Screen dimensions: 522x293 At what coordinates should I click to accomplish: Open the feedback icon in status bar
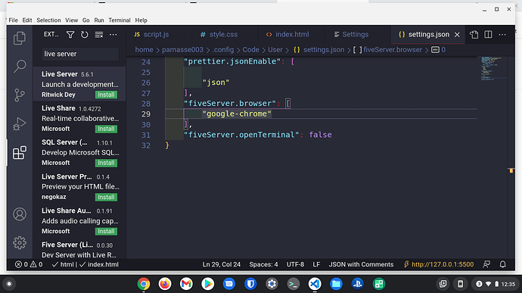(x=486, y=264)
